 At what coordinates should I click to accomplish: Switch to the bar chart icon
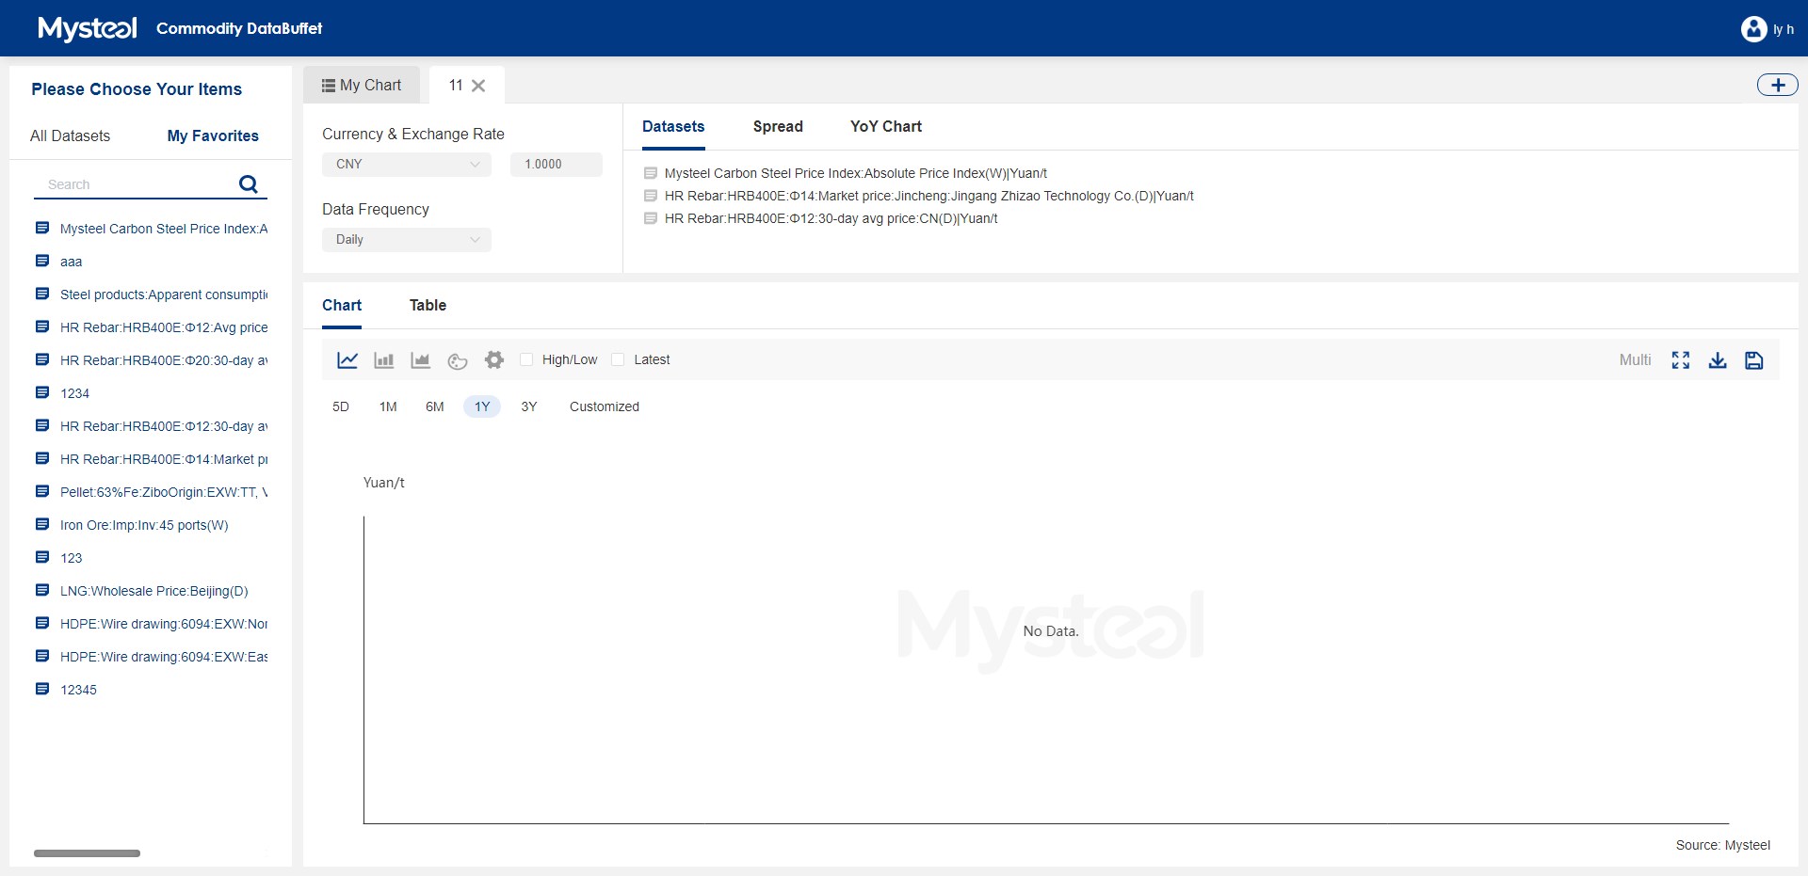(x=384, y=360)
